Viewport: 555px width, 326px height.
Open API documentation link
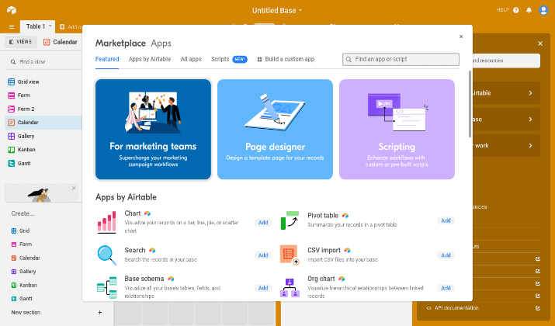click(456, 308)
